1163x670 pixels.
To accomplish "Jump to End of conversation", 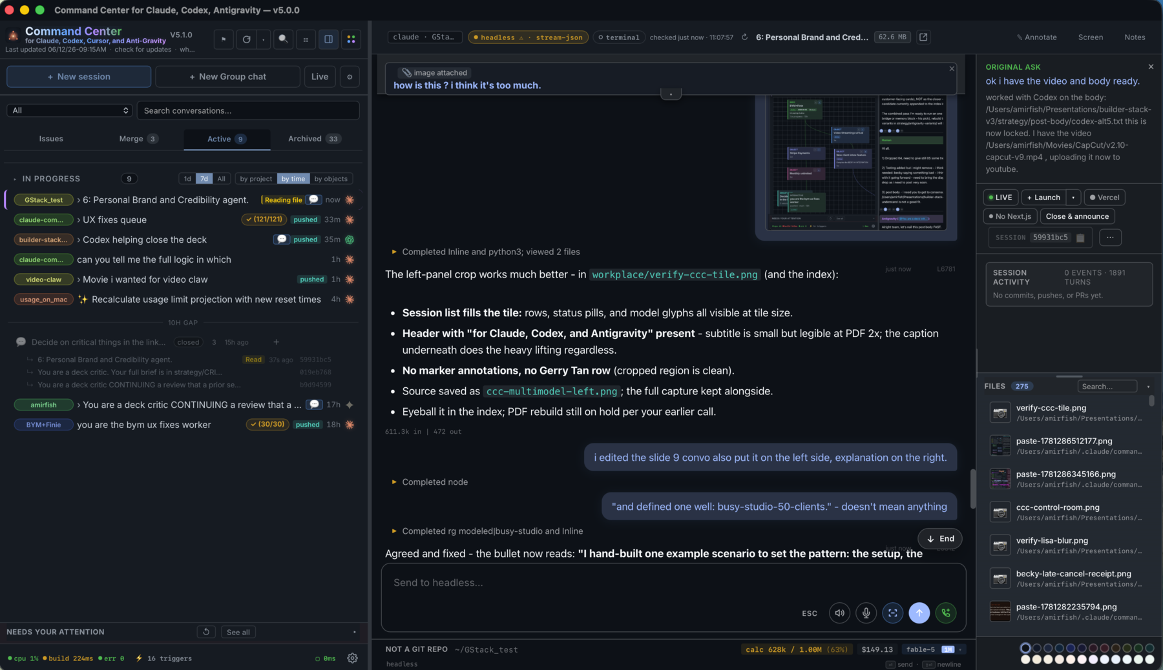I will click(940, 539).
